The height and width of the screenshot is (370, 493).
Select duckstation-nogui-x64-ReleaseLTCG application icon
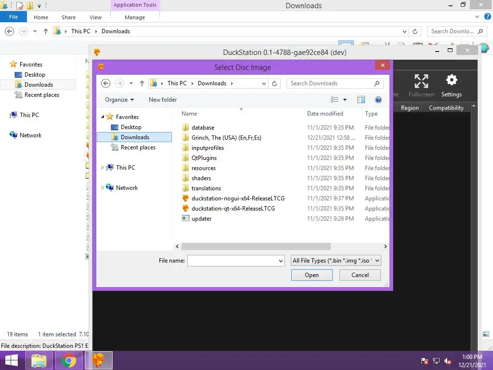pyautogui.click(x=185, y=198)
